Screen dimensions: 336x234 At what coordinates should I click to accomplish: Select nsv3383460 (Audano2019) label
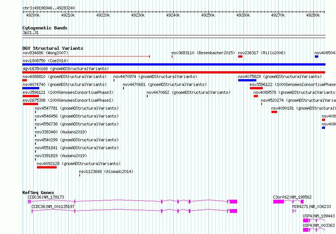click(x=61, y=132)
